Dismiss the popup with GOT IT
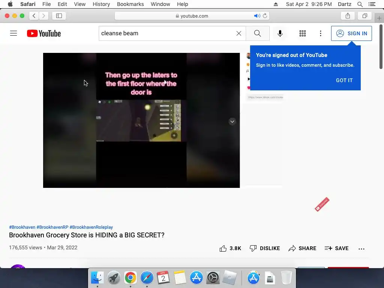The height and width of the screenshot is (288, 384). pyautogui.click(x=344, y=80)
